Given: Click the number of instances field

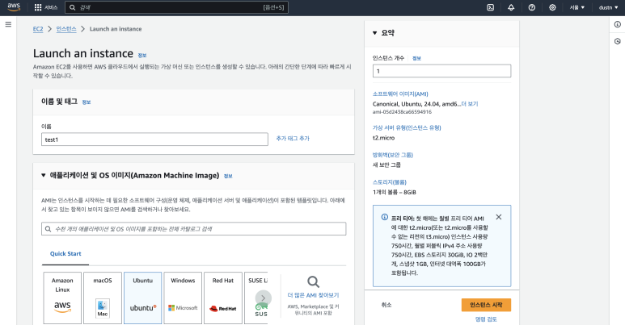Looking at the screenshot, I should [441, 71].
